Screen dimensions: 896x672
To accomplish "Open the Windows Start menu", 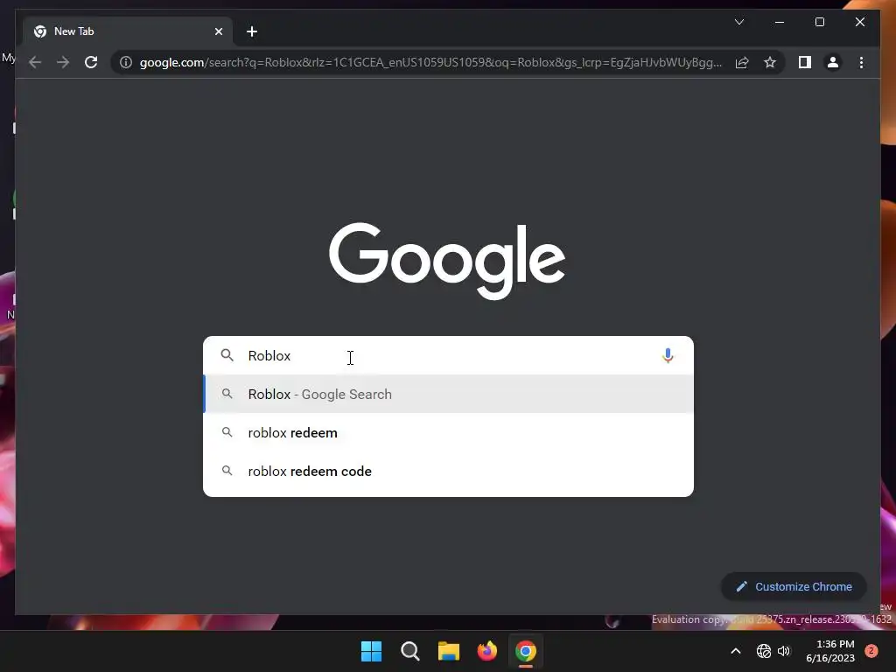I will pyautogui.click(x=371, y=651).
